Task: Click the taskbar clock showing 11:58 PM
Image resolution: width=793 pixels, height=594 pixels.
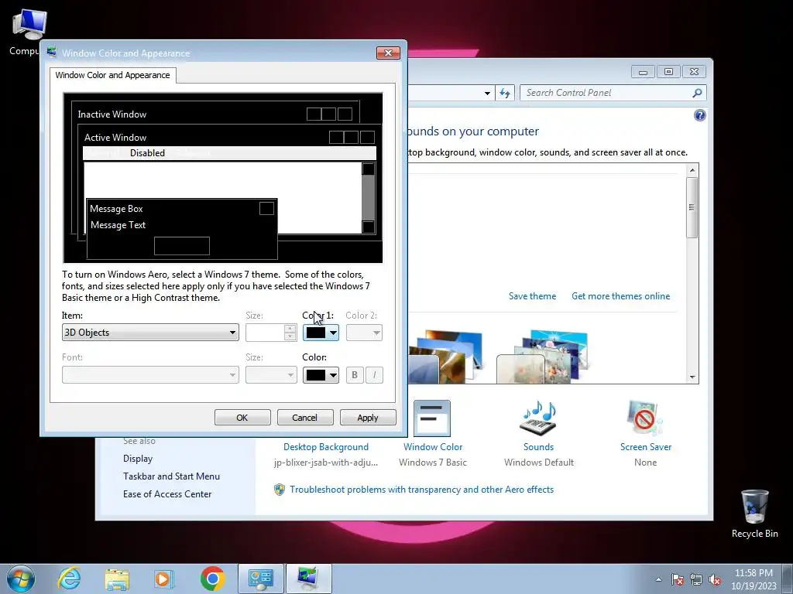Action: click(x=754, y=579)
